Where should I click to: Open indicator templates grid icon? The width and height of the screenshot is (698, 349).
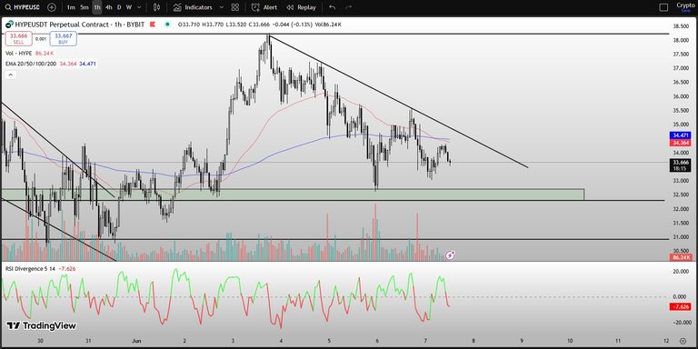coord(235,7)
